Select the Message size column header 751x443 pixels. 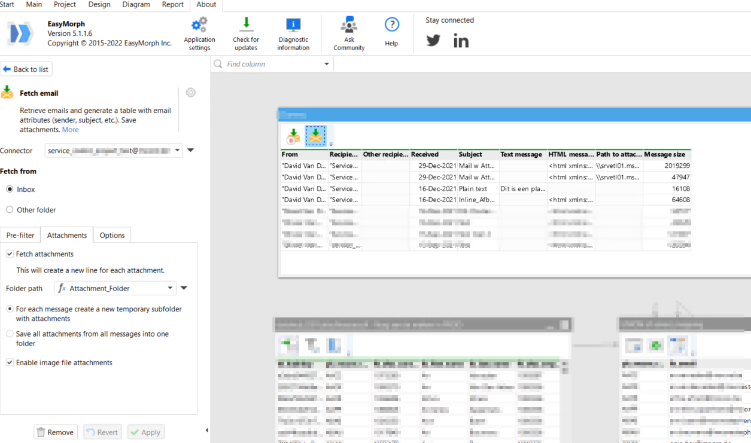click(x=667, y=154)
